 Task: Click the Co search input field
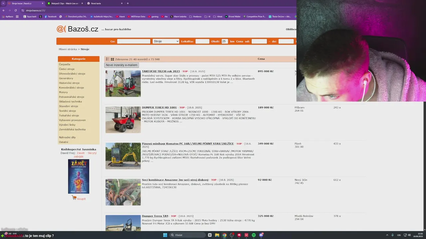(x=133, y=41)
